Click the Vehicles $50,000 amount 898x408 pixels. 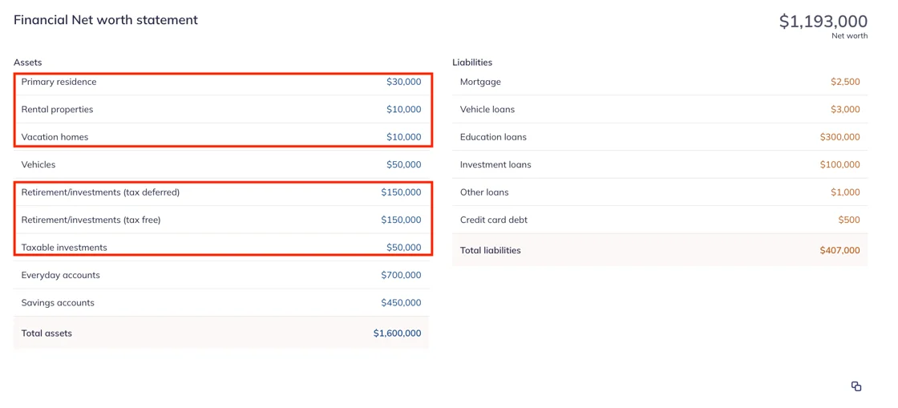[x=404, y=165]
